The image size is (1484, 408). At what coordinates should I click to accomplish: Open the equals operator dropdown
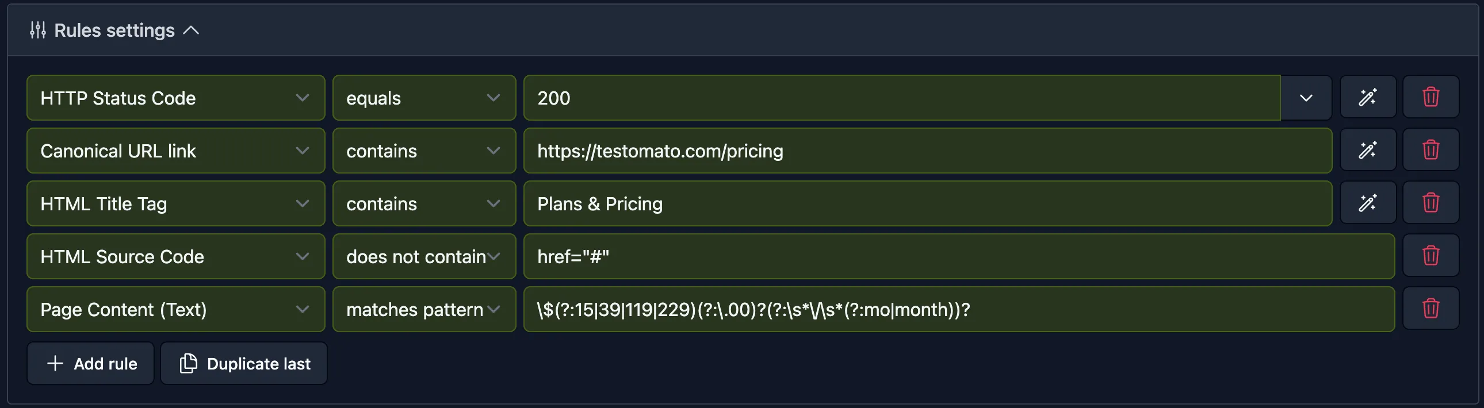coord(493,97)
